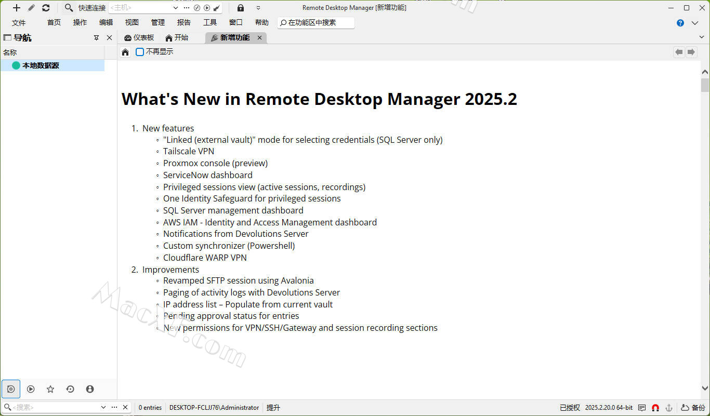The image size is (710, 416).
Task: Open the quick access toolbar customize arrow
Action: click(258, 8)
